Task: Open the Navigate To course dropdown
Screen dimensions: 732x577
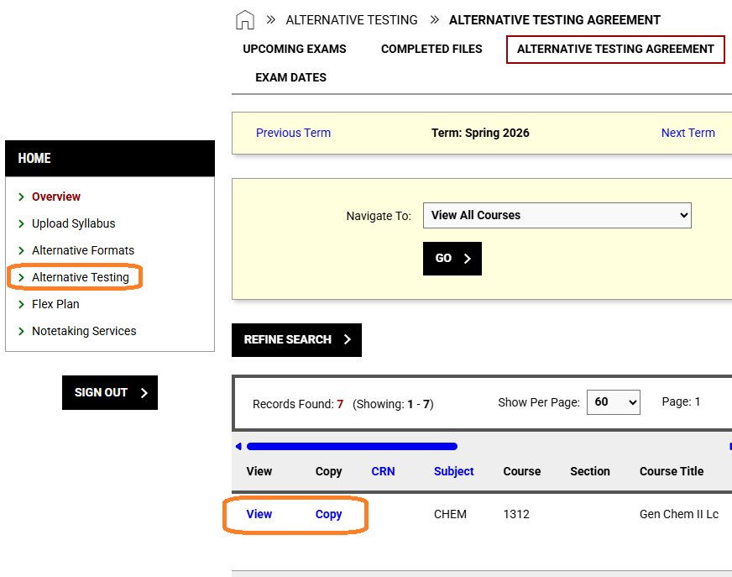Action: click(x=557, y=215)
